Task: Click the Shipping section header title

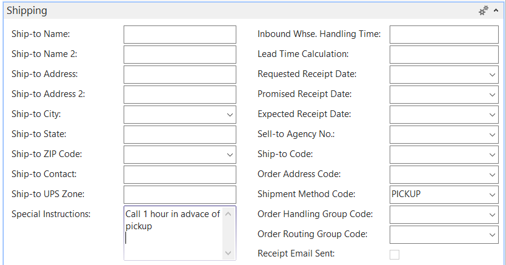Action: point(27,10)
